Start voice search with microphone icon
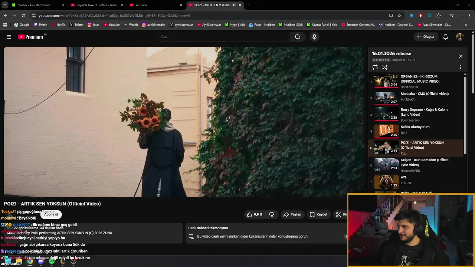This screenshot has width=475, height=267. tap(314, 37)
